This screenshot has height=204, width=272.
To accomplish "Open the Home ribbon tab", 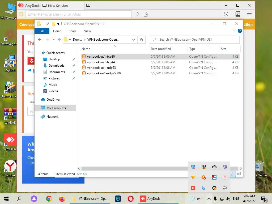I will 57,31.
